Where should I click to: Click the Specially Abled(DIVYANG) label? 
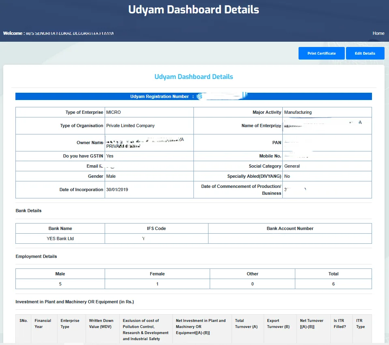tap(254, 176)
